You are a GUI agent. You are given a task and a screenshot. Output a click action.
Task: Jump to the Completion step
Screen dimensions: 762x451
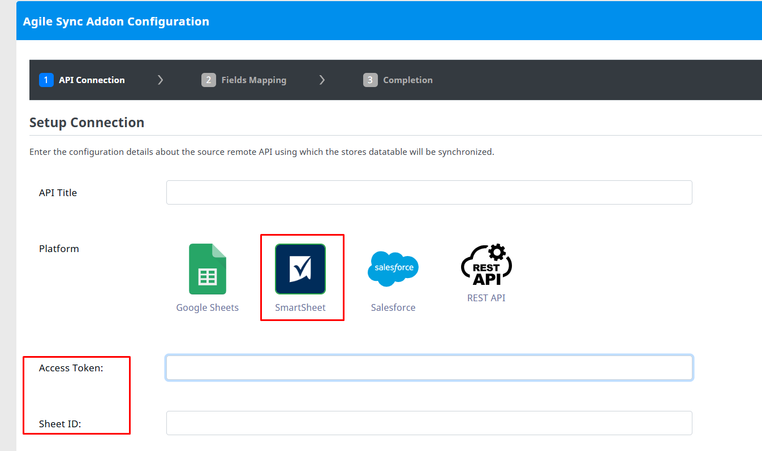(398, 80)
